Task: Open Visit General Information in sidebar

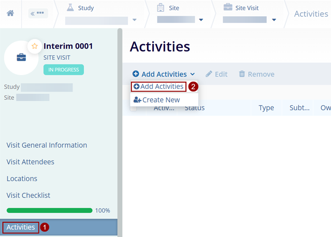Action: point(47,145)
